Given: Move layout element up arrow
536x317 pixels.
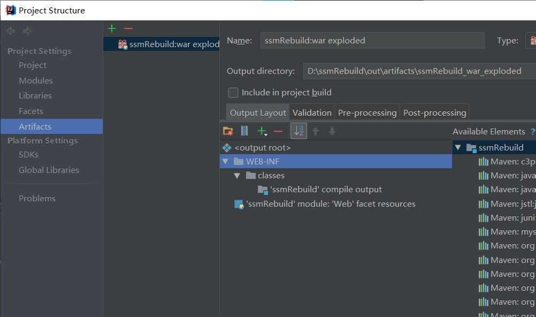Looking at the screenshot, I should 316,131.
